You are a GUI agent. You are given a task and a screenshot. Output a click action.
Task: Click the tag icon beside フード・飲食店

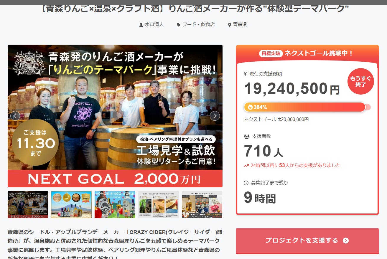coord(178,25)
